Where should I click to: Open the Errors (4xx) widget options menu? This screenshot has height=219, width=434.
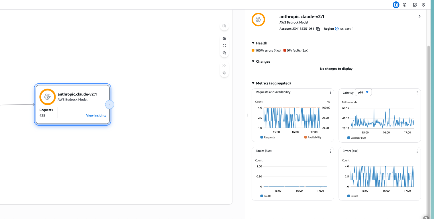pos(417,151)
